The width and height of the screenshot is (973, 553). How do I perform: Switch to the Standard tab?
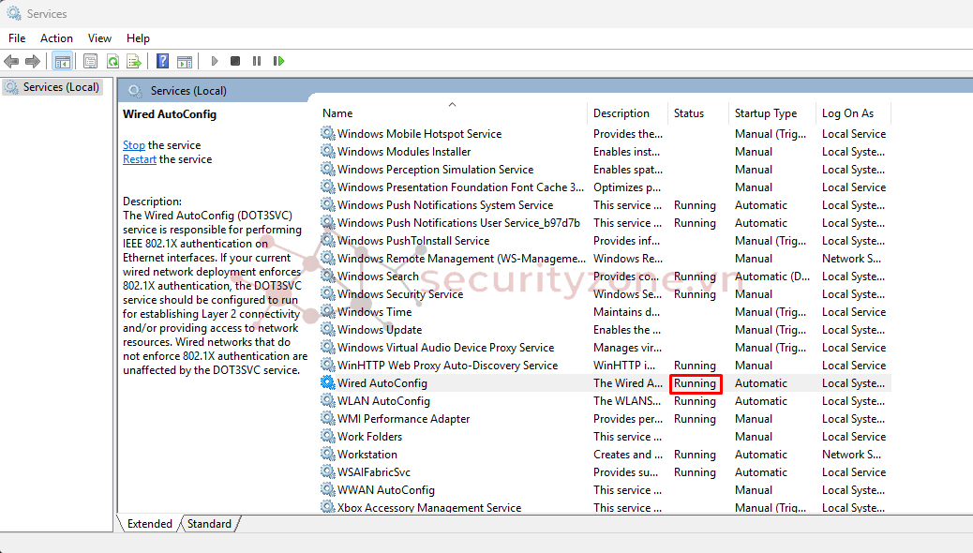pos(209,524)
